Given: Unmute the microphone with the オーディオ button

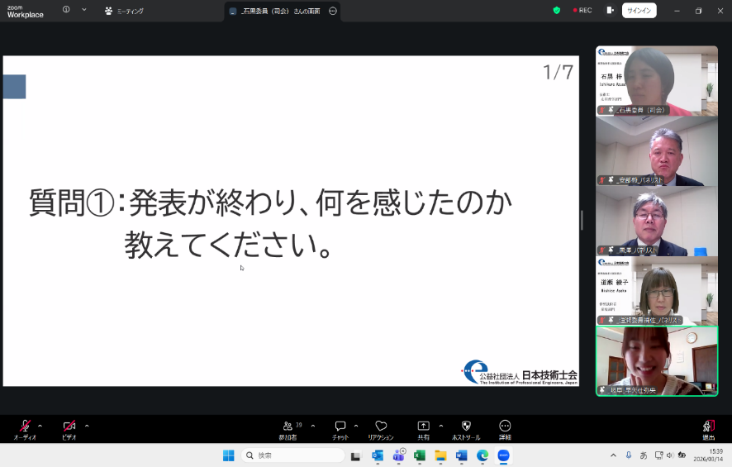Looking at the screenshot, I should 25,428.
